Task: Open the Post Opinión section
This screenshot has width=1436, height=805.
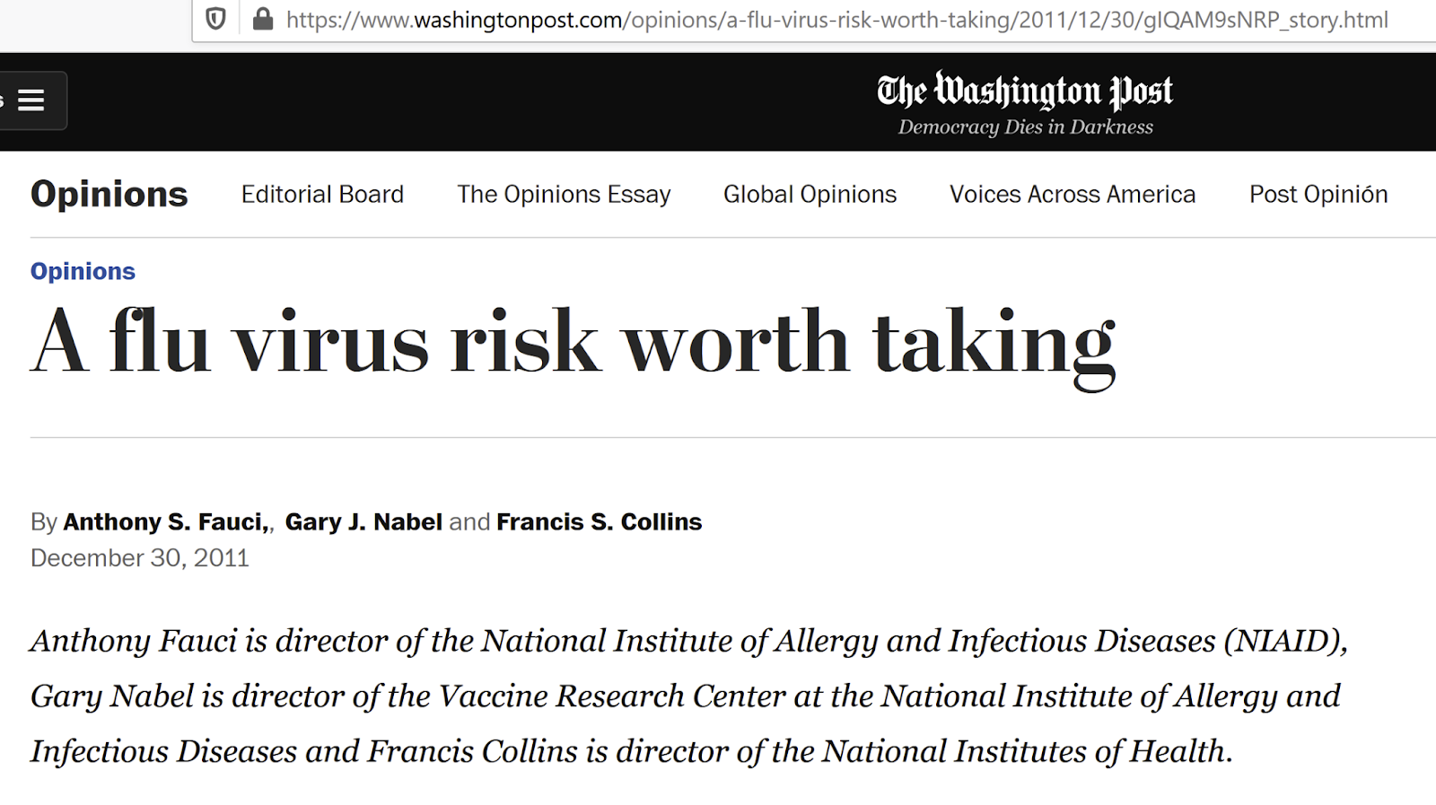Action: (1318, 195)
